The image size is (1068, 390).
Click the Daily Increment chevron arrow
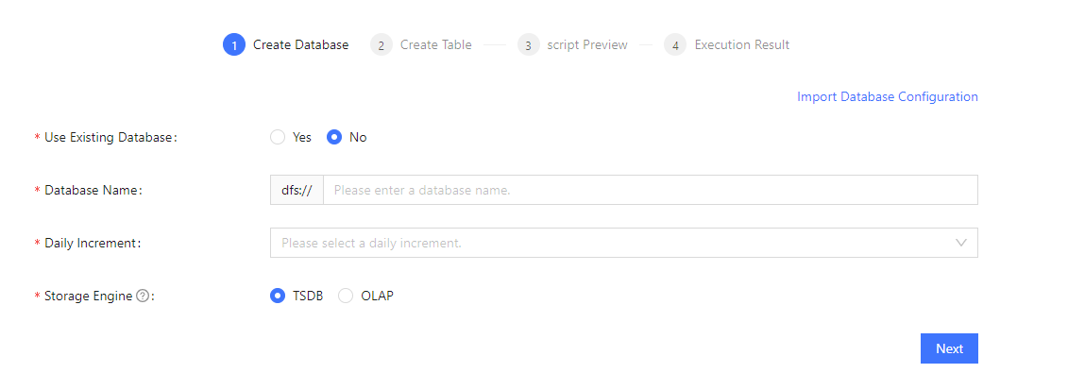point(961,243)
